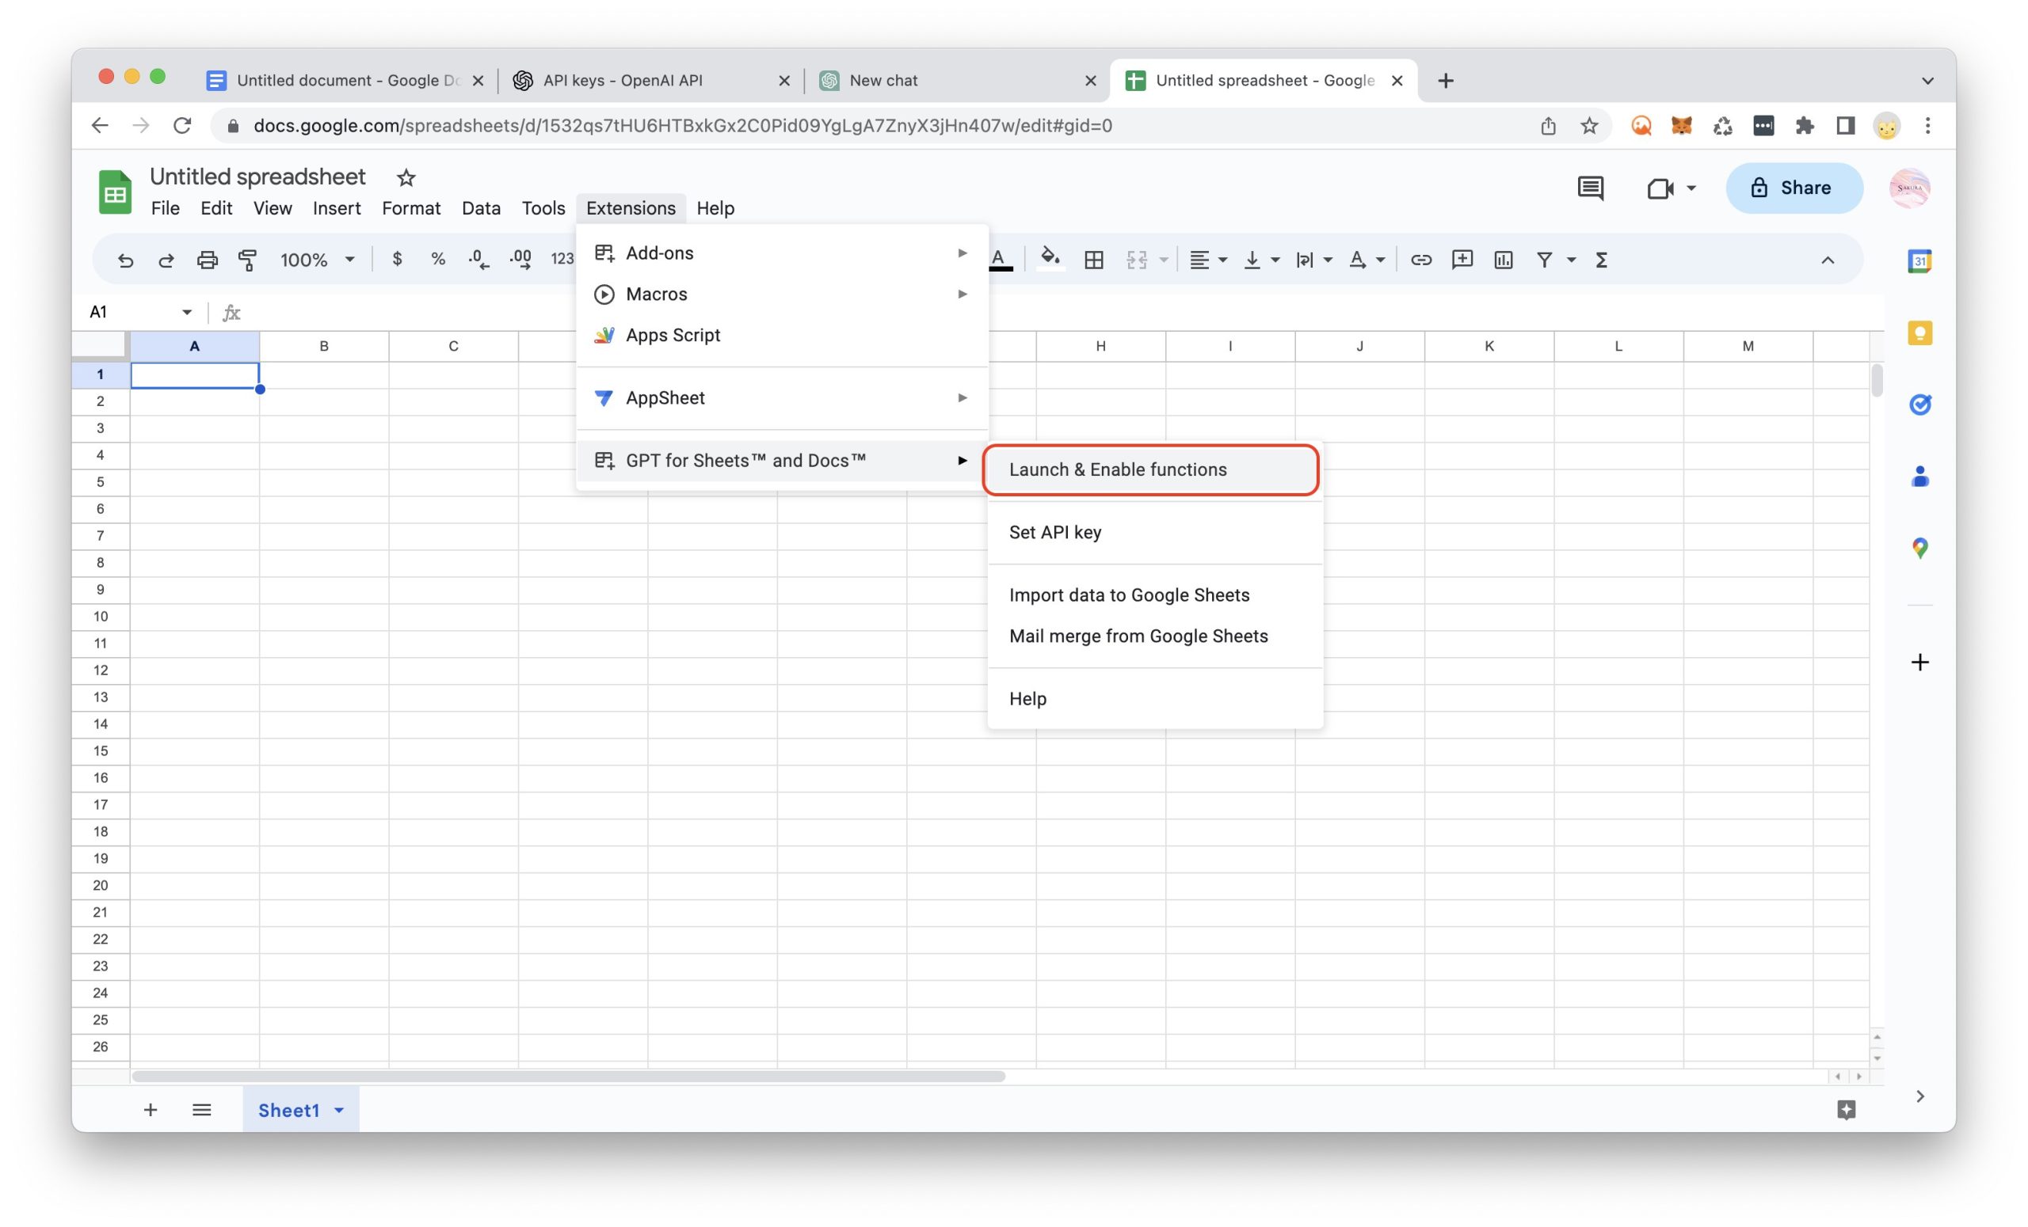The image size is (2028, 1227).
Task: Open the borders tool
Action: pyautogui.click(x=1094, y=260)
